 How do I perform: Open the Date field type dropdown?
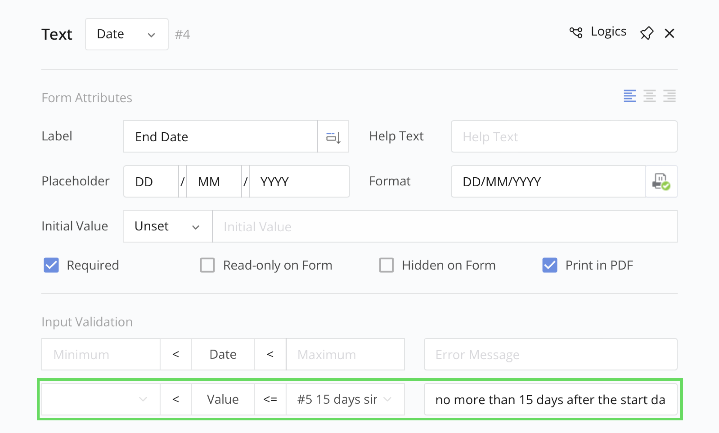127,34
